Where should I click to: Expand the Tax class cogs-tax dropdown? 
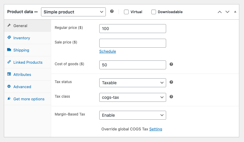(x=133, y=97)
